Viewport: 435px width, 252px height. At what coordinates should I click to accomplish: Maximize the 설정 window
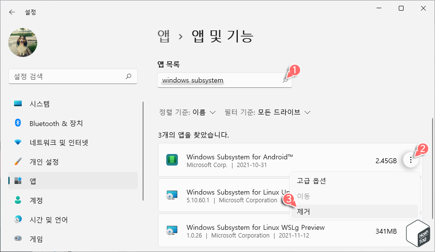point(401,8)
